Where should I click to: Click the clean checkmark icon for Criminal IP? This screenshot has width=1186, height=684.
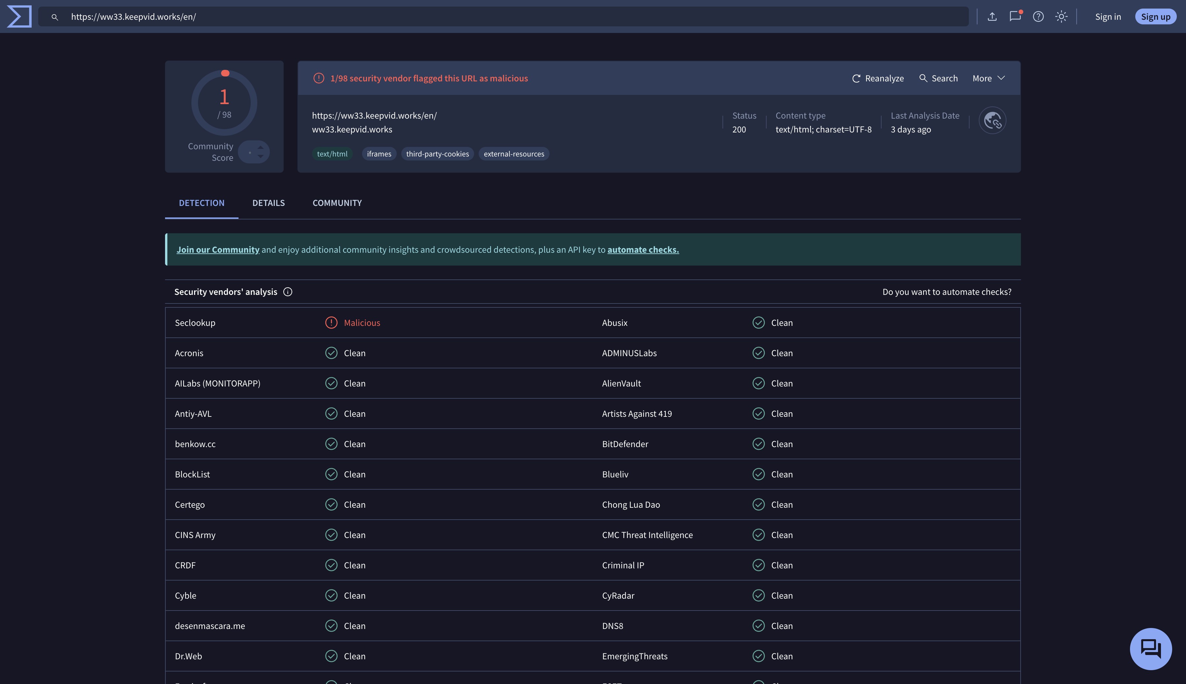[x=759, y=565]
